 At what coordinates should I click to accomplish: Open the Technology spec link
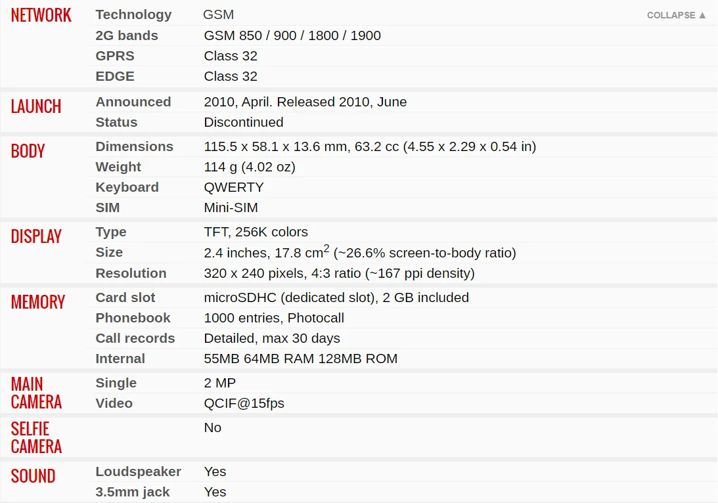(x=133, y=14)
